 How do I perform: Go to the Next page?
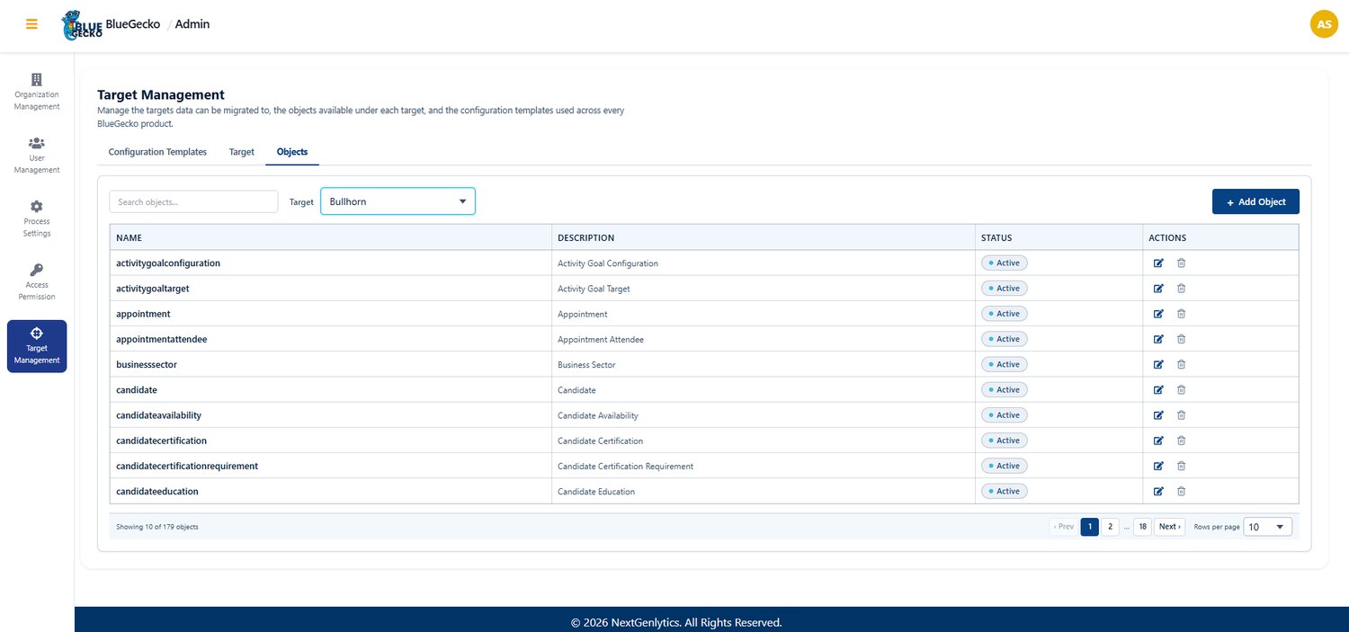1169,527
